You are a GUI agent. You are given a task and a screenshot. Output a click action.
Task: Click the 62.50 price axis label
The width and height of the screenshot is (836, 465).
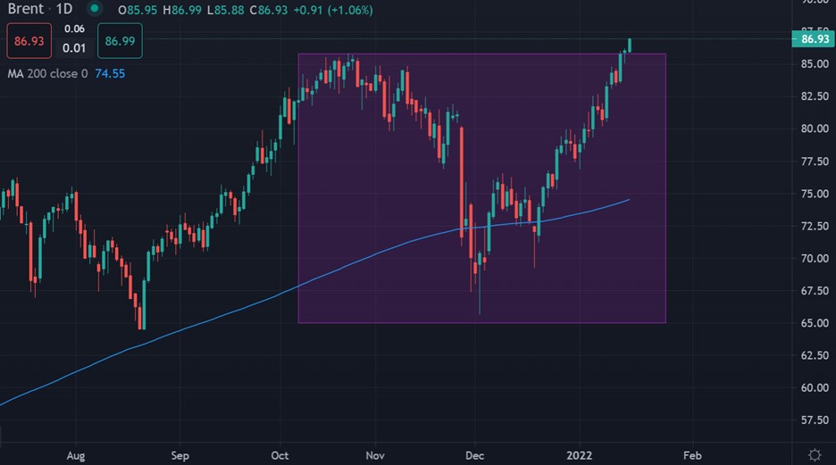pyautogui.click(x=815, y=355)
